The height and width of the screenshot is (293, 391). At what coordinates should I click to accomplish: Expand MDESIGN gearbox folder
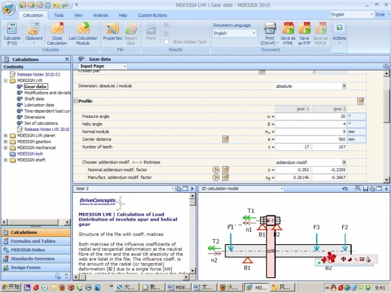tap(5, 141)
